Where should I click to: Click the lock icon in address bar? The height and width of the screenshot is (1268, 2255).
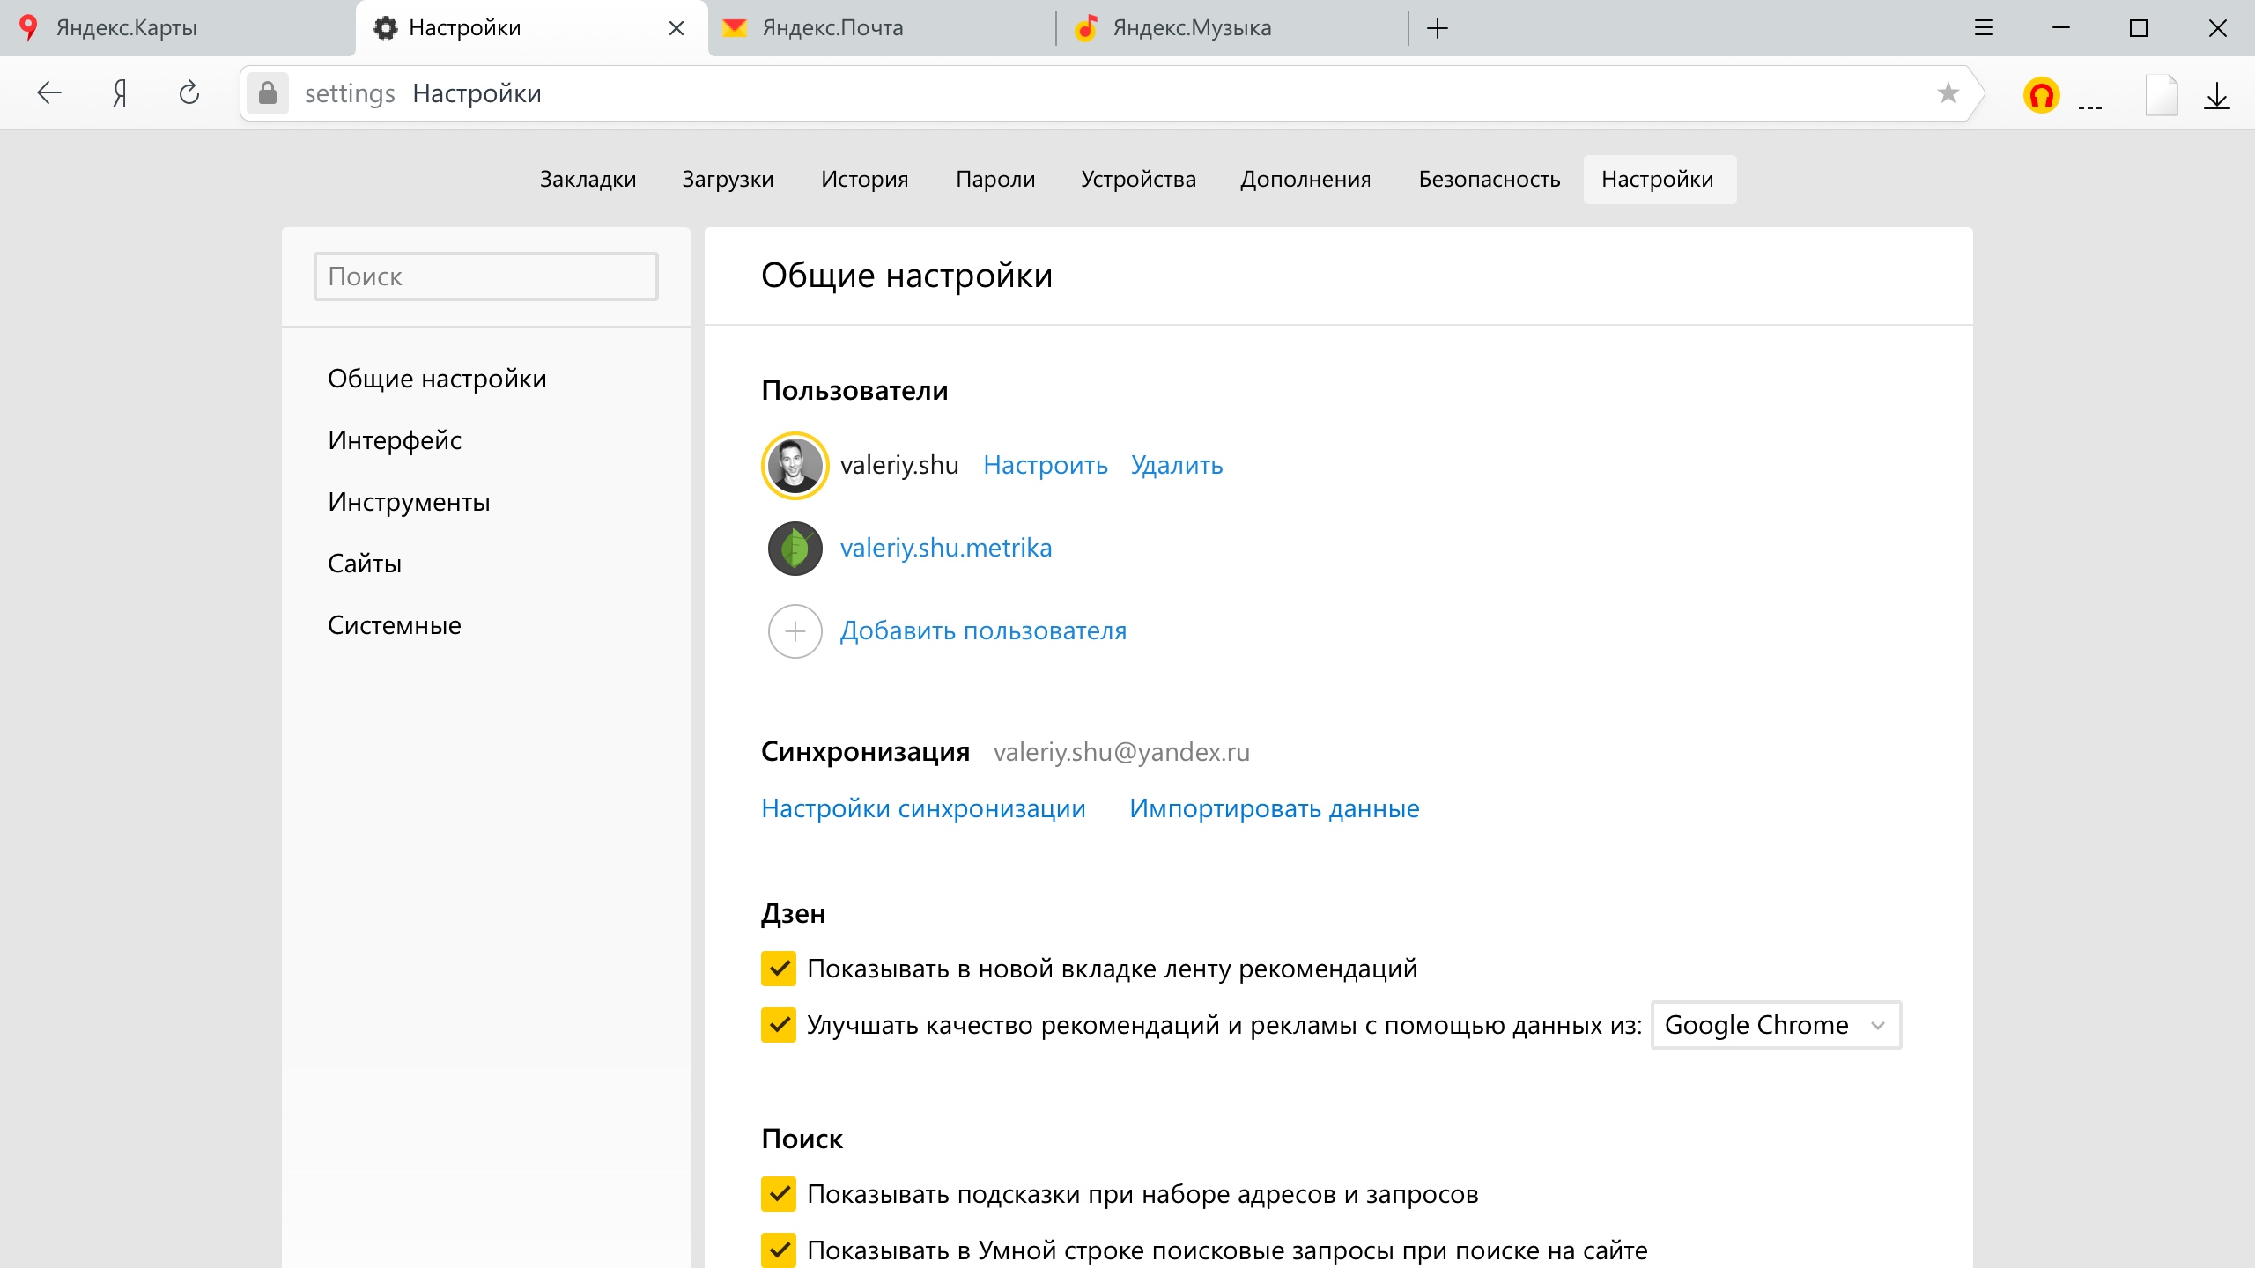(x=268, y=92)
